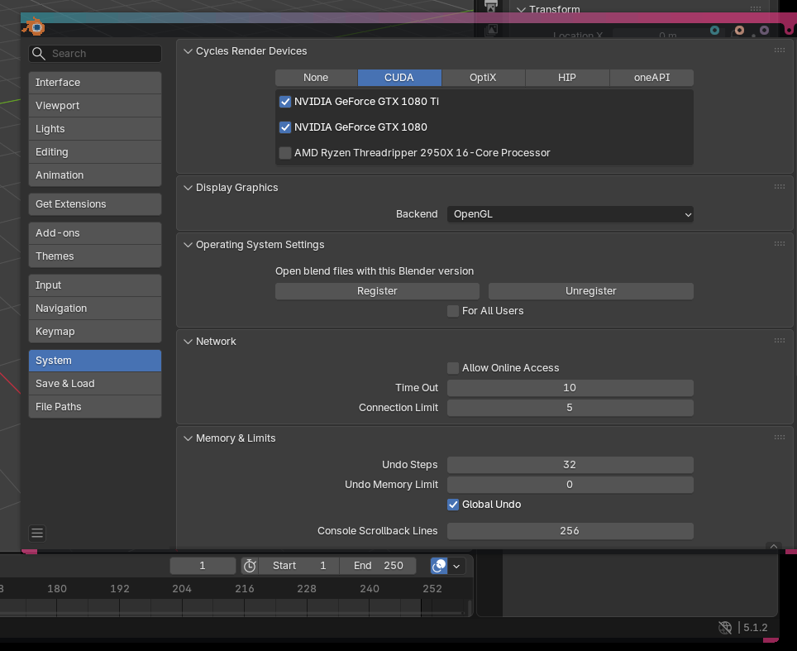Viewport: 797px width, 651px height.
Task: Click the timeline horizontal scrollbar
Action: (x=232, y=613)
